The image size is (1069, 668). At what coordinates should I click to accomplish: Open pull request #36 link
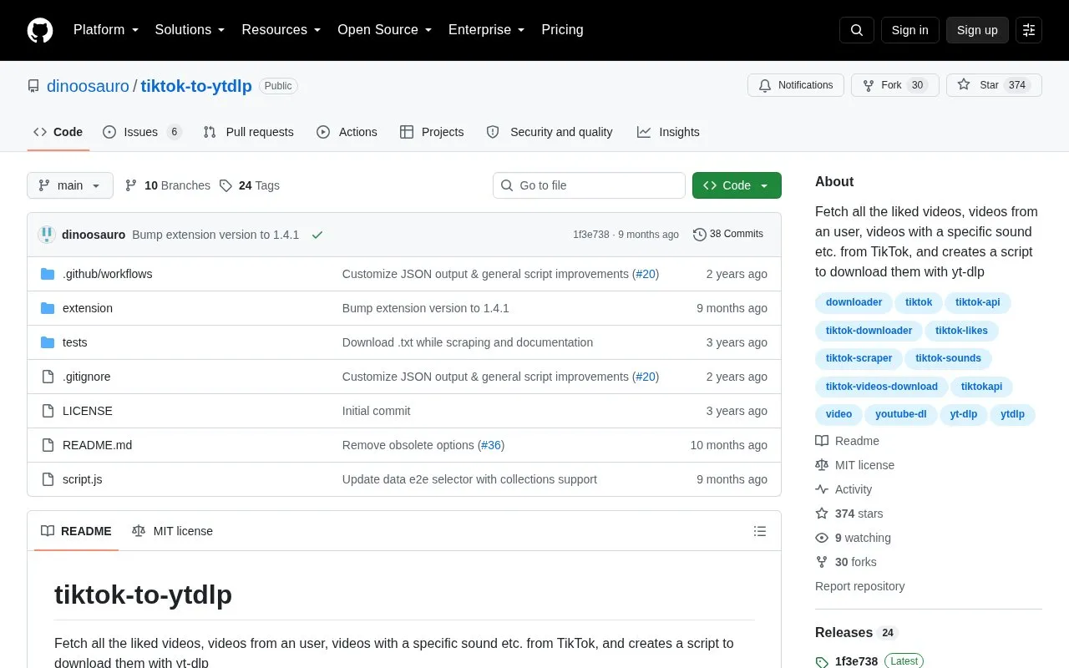[x=491, y=445]
